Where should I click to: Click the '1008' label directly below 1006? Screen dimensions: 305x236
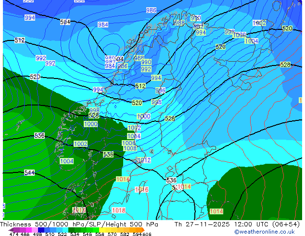click(130, 148)
